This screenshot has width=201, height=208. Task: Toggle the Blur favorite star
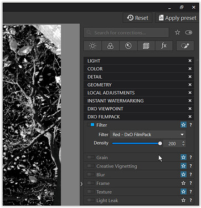[183, 175]
